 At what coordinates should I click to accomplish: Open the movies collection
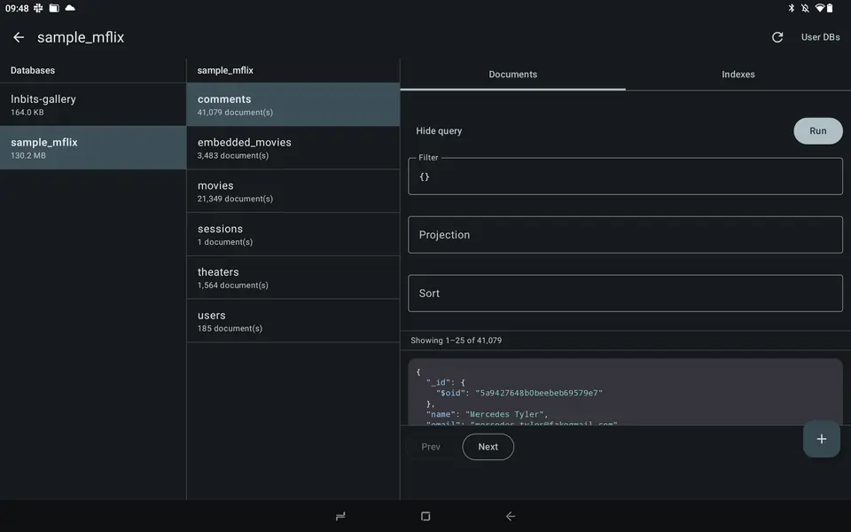tap(293, 192)
